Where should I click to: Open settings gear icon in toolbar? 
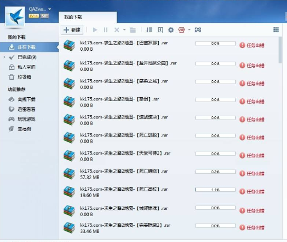point(171,30)
